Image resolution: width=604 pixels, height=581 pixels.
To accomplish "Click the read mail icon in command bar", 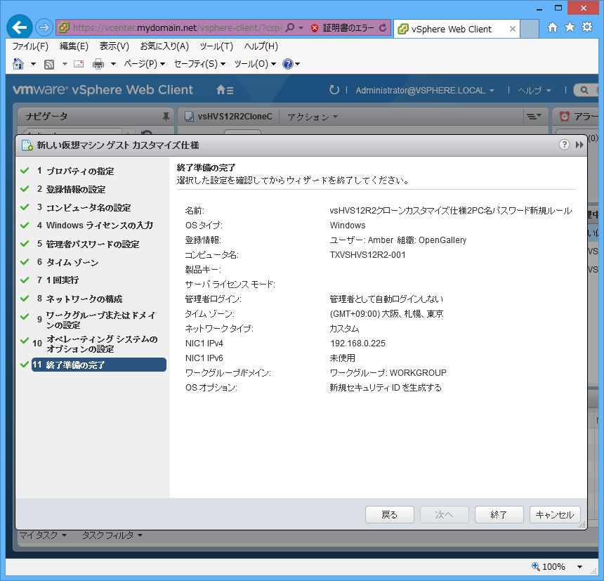I will (x=79, y=64).
